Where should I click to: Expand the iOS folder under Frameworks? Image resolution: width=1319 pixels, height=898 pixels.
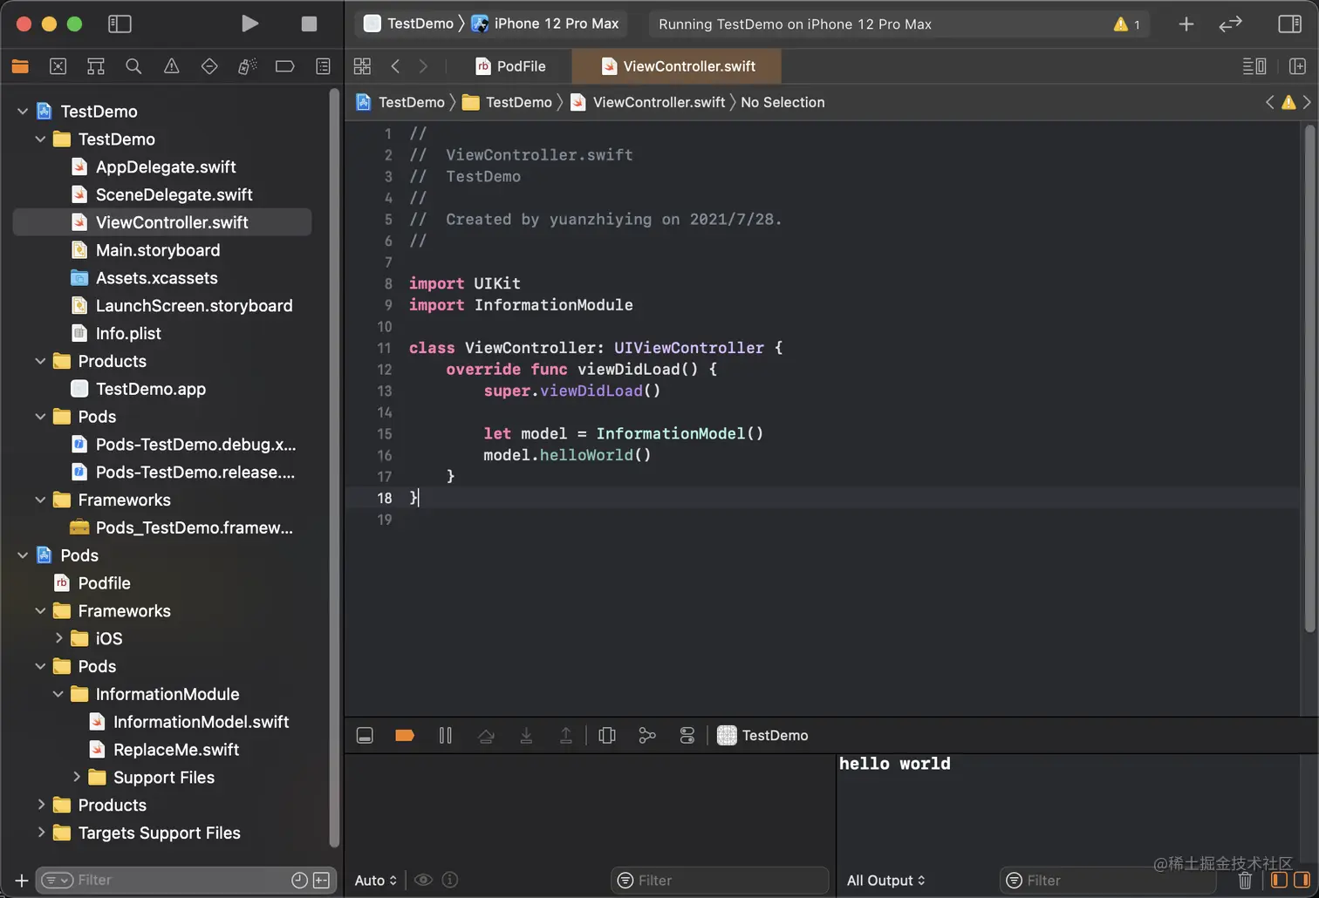tap(59, 638)
